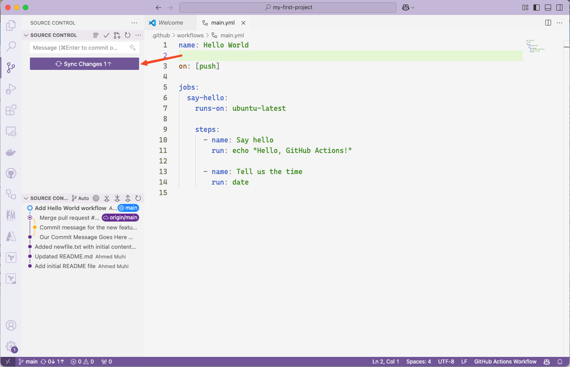This screenshot has width=570, height=367.
Task: Click the Sync Changes button
Action: click(85, 64)
